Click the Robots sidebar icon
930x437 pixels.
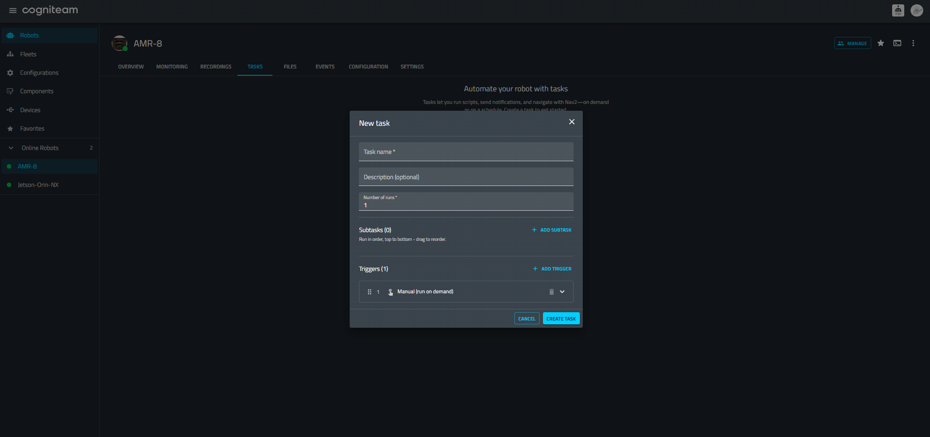[x=10, y=35]
